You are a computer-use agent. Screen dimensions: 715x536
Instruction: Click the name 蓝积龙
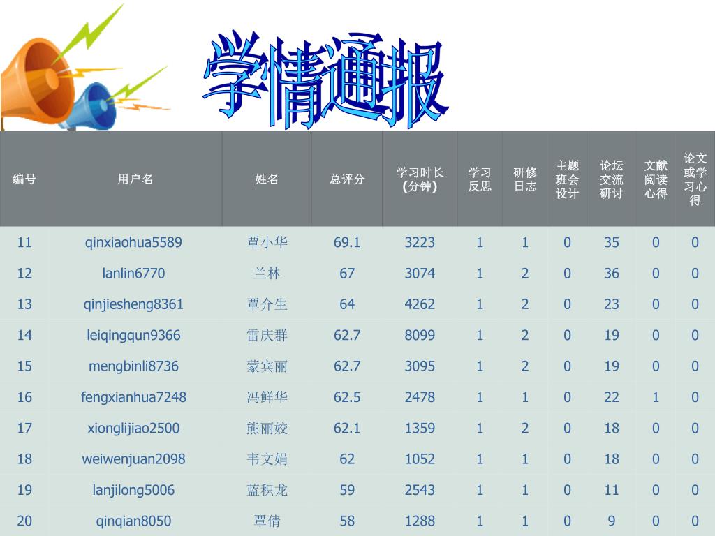(x=267, y=491)
